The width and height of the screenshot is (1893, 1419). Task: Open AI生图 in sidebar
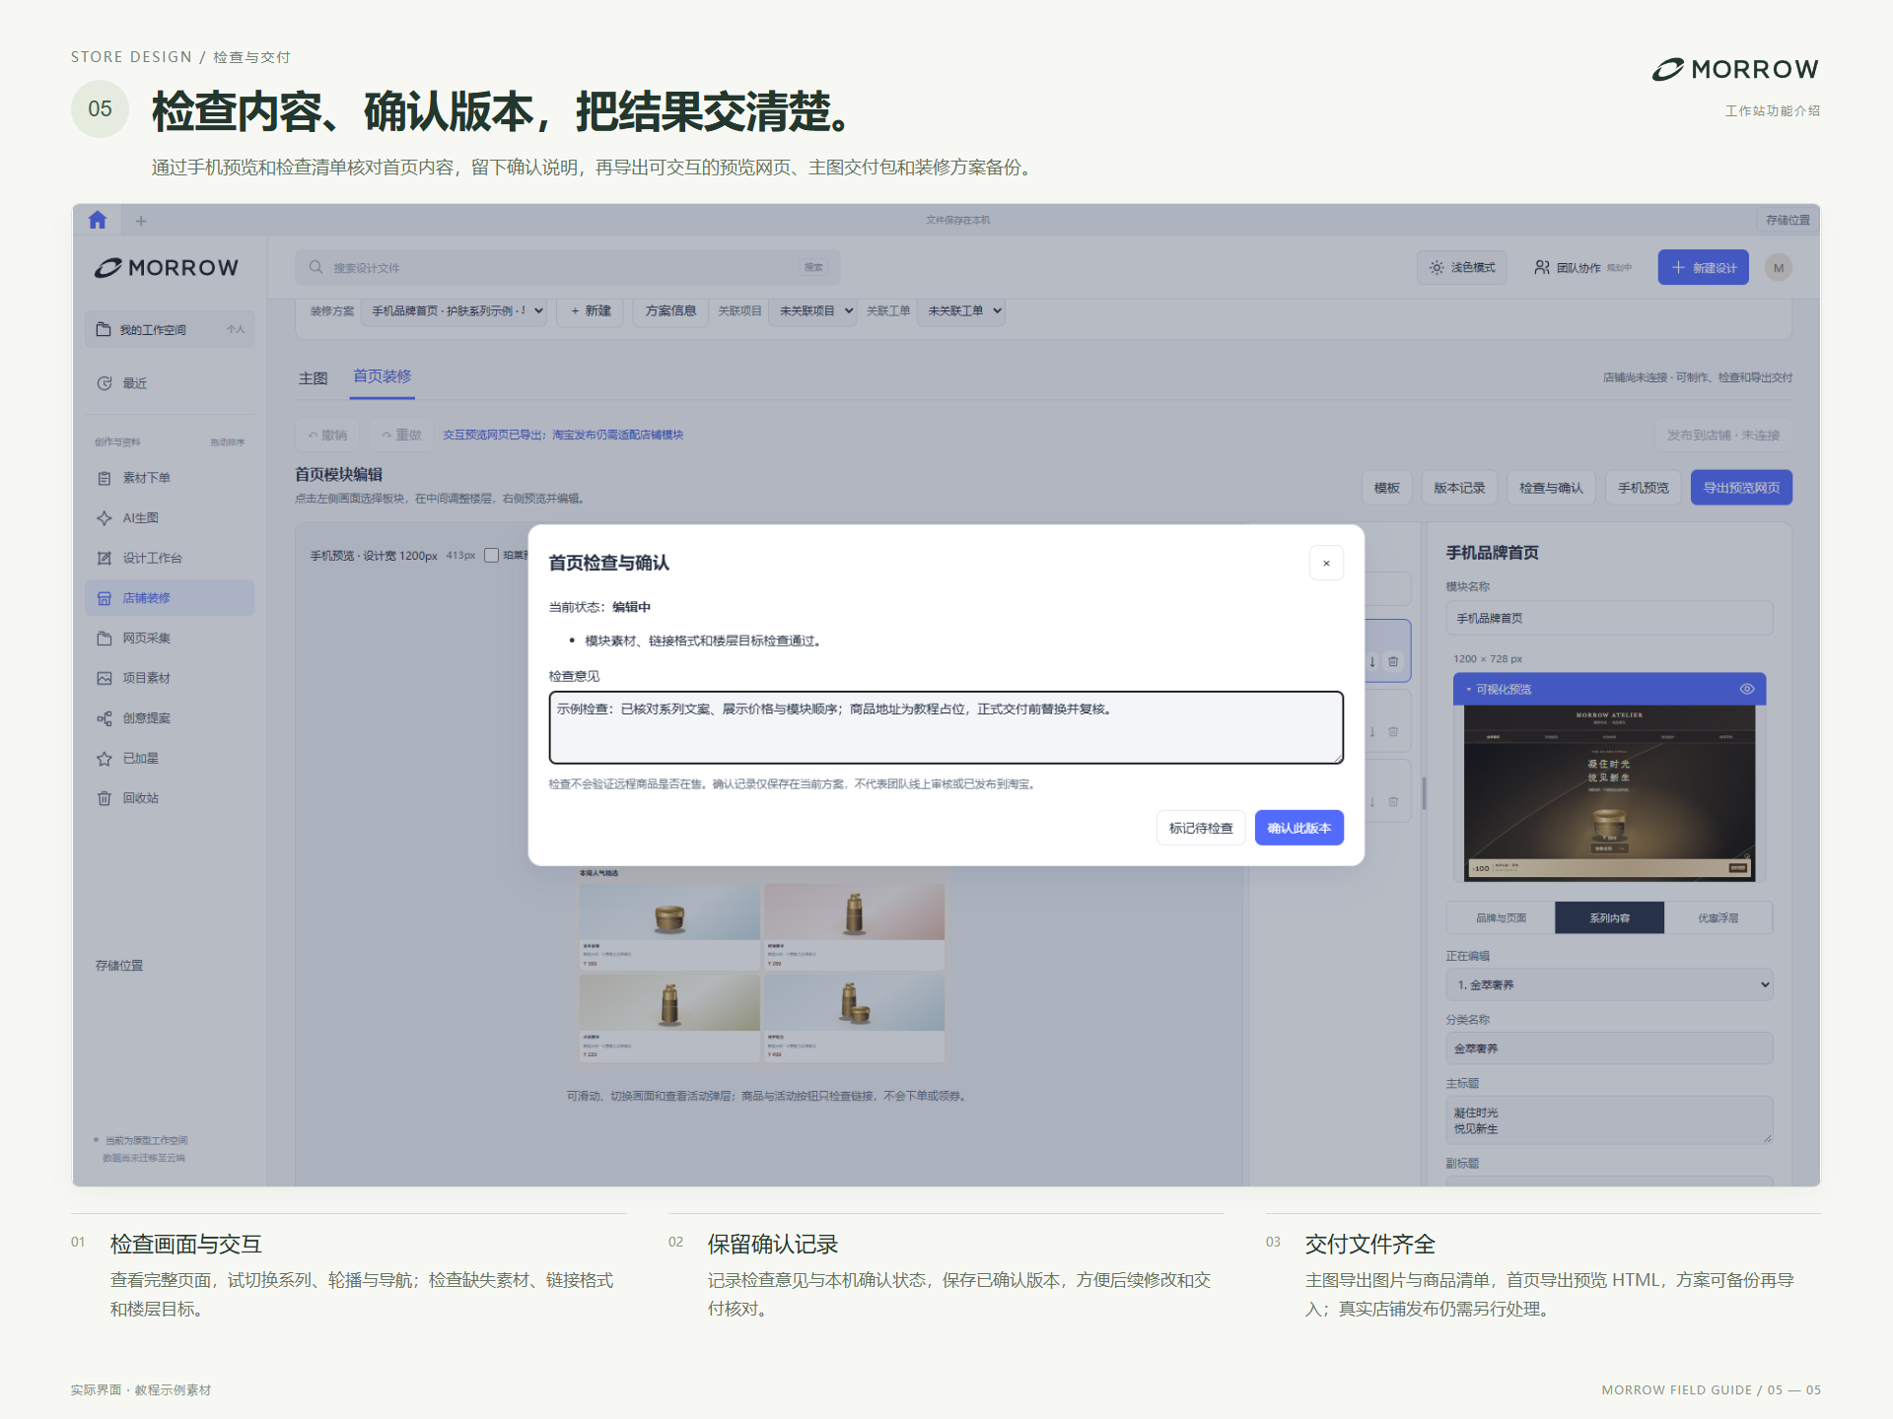170,518
